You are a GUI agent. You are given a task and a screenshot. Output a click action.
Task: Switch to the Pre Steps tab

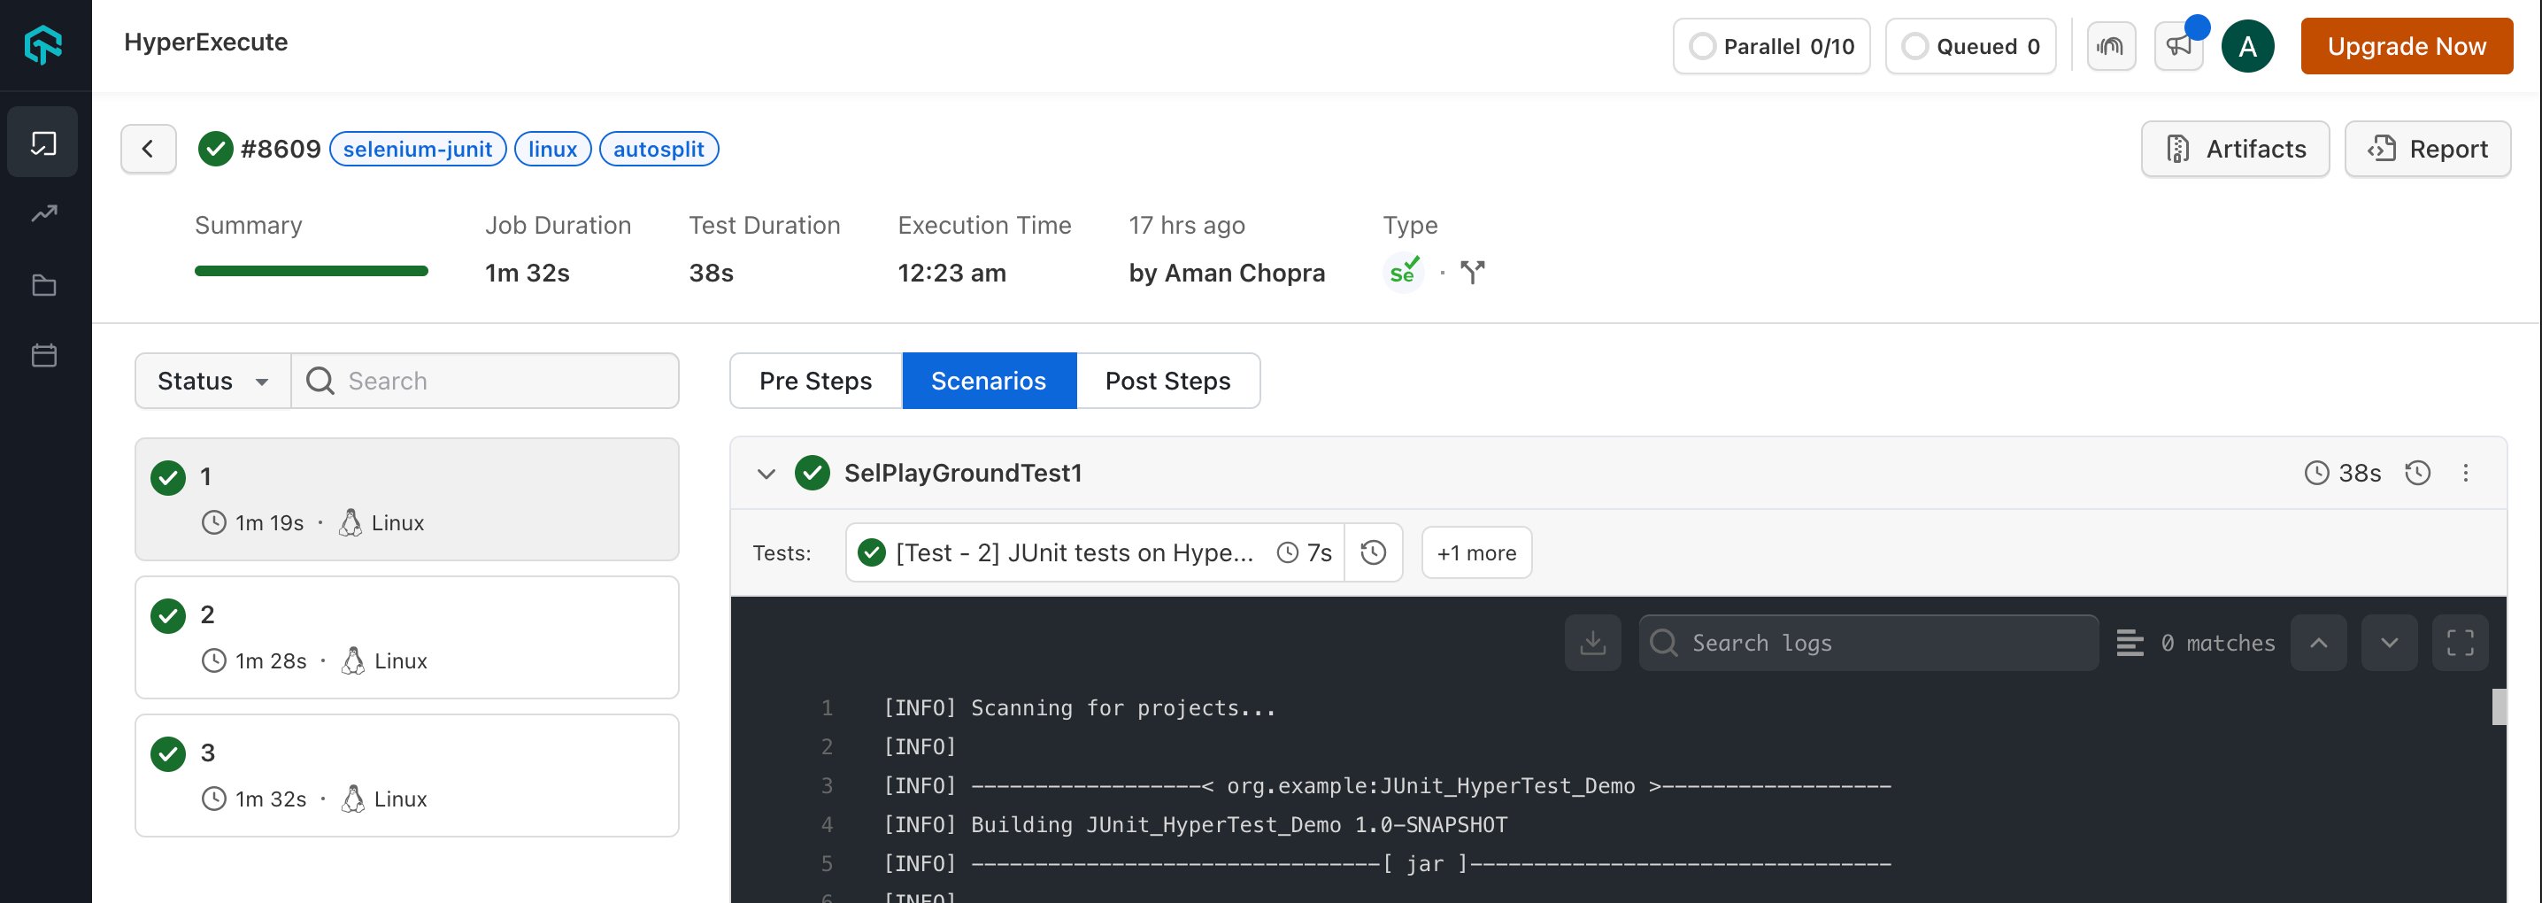click(815, 381)
